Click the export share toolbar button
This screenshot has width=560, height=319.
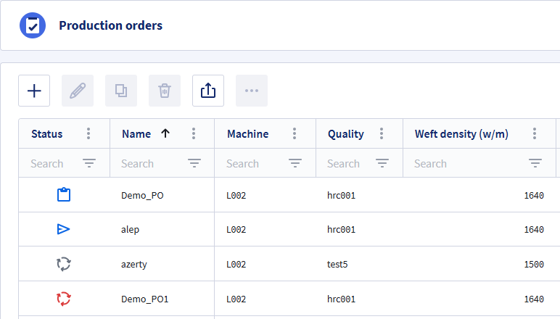coord(208,91)
